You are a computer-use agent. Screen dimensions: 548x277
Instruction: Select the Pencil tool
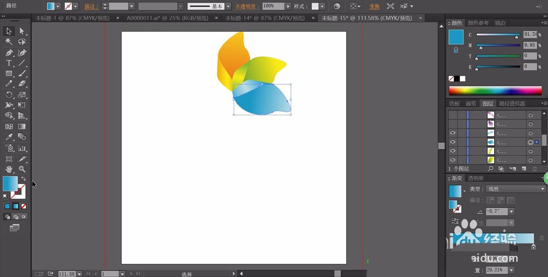(x=9, y=84)
